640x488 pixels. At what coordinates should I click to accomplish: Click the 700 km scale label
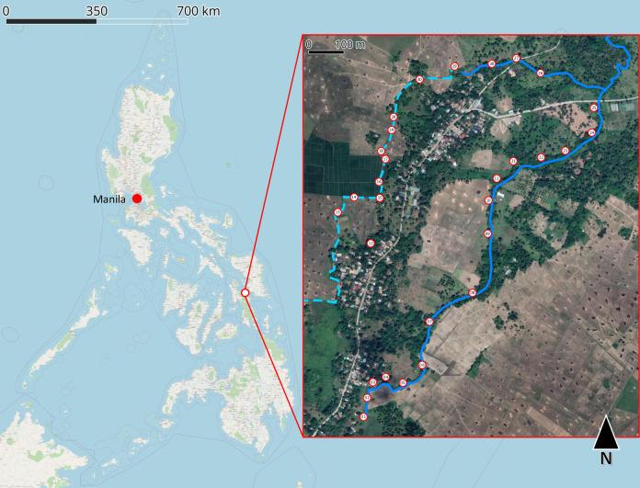(199, 11)
